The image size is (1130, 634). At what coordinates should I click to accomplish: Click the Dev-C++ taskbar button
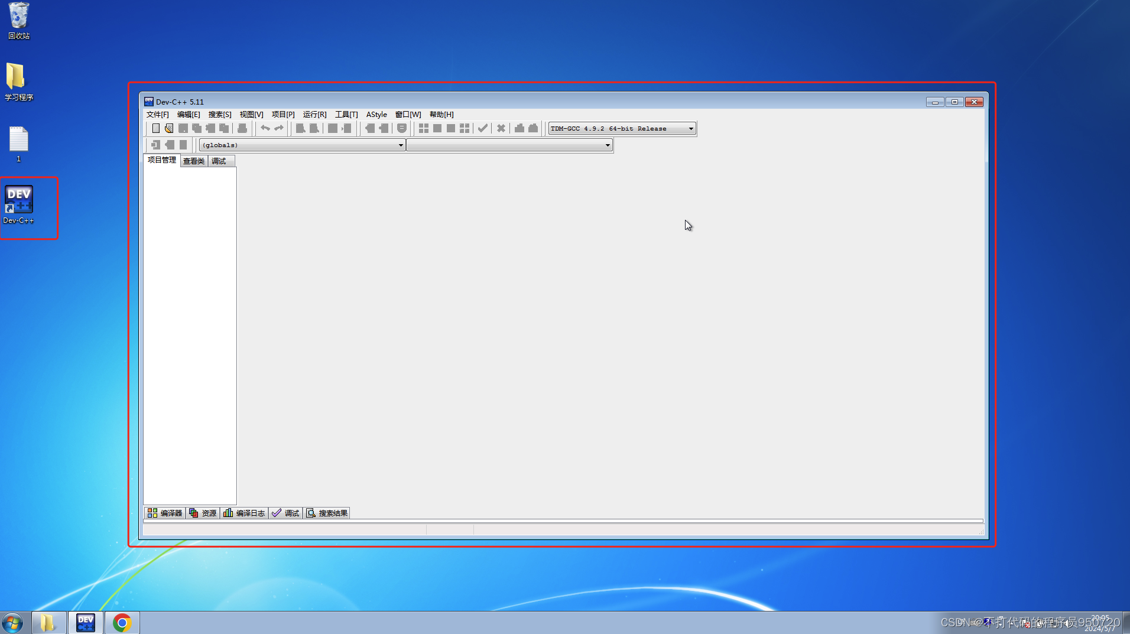coord(85,623)
